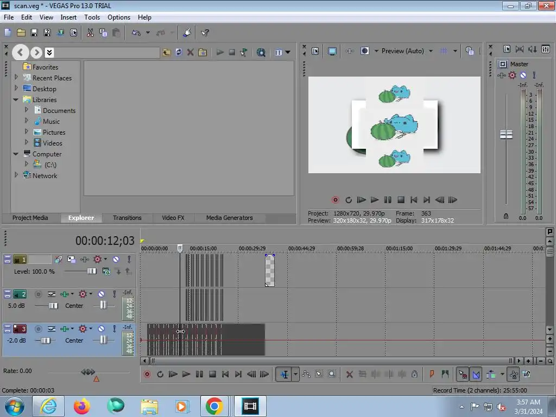Click the Explorer Forward navigation arrow
The height and width of the screenshot is (417, 556).
pos(36,53)
